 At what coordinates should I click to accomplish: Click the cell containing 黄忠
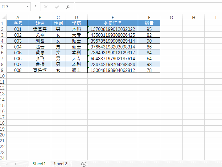(x=40, y=52)
